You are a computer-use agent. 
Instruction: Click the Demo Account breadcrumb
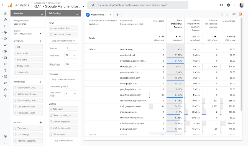coord(54,3)
